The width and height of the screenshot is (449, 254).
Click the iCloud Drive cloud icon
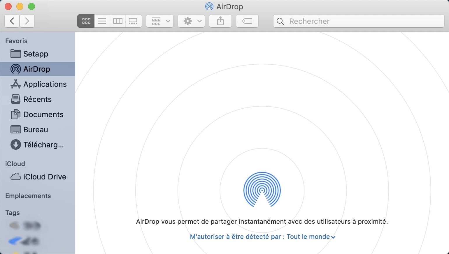click(15, 177)
